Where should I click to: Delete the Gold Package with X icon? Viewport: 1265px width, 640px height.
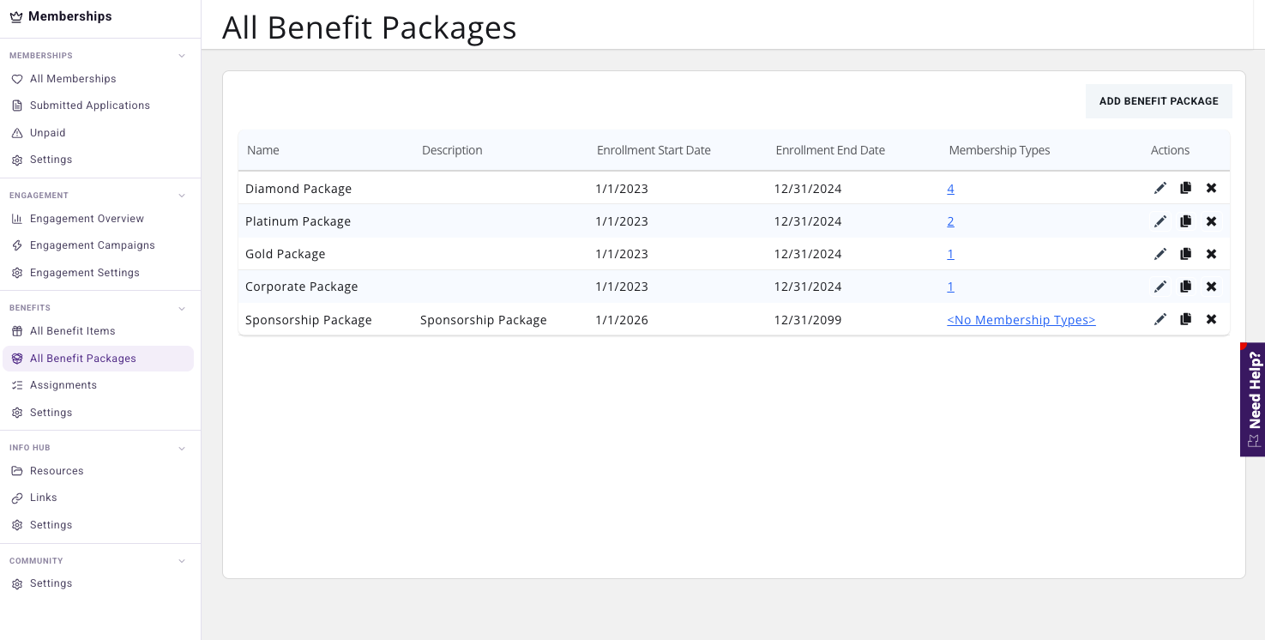[1211, 254]
